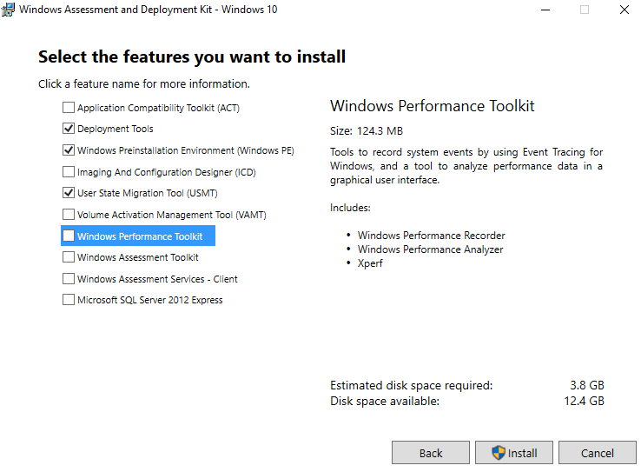Go back with the Back button
This screenshot has height=472, width=641.
click(431, 453)
